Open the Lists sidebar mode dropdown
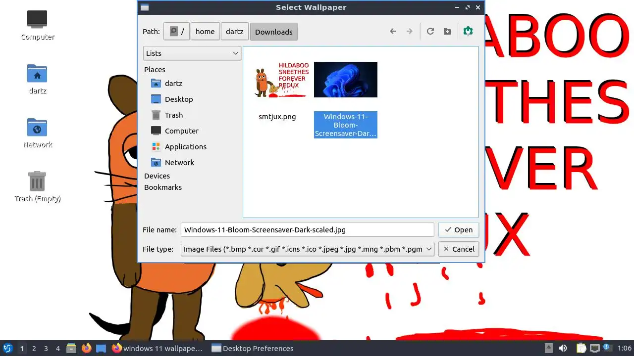634x356 pixels. [x=192, y=53]
